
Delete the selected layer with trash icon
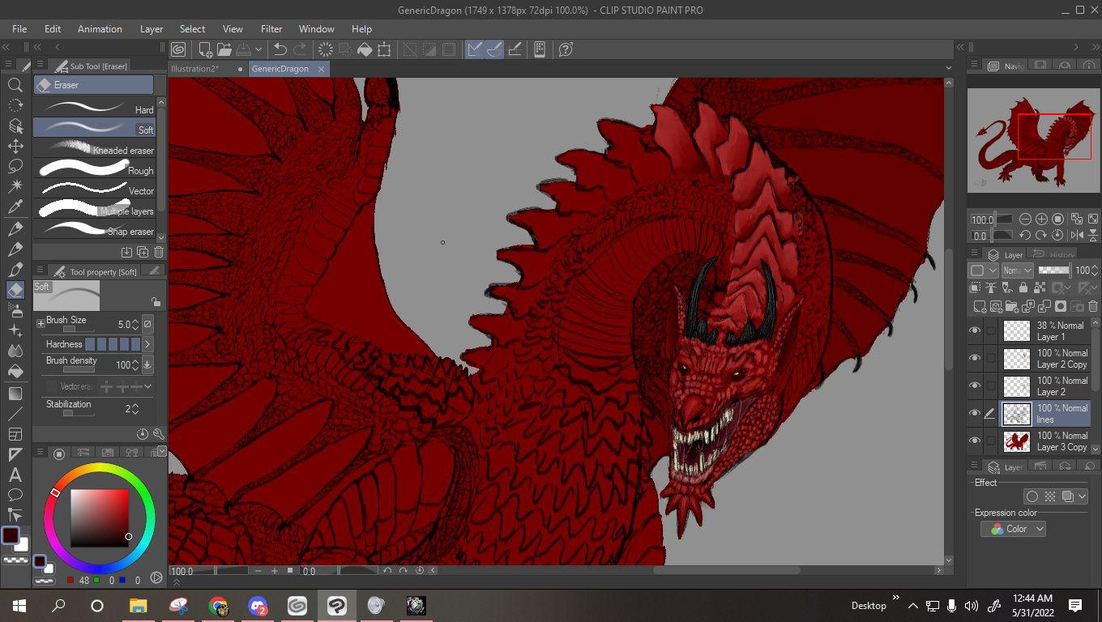[1093, 306]
